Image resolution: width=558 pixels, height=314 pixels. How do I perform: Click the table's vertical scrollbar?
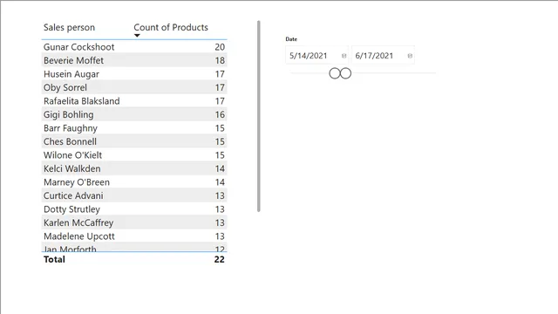click(x=259, y=116)
